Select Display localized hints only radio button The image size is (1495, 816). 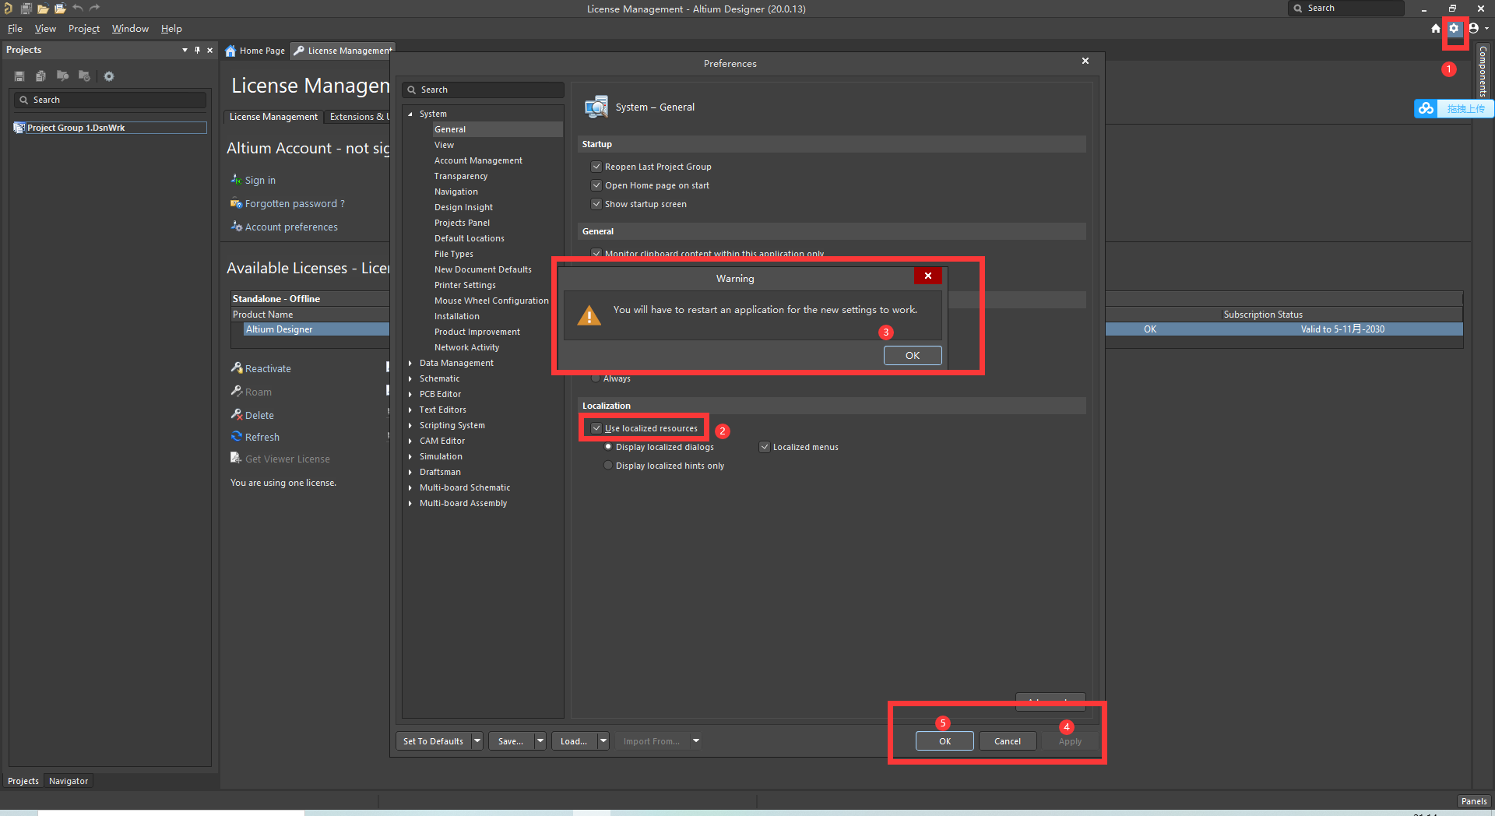pos(608,466)
